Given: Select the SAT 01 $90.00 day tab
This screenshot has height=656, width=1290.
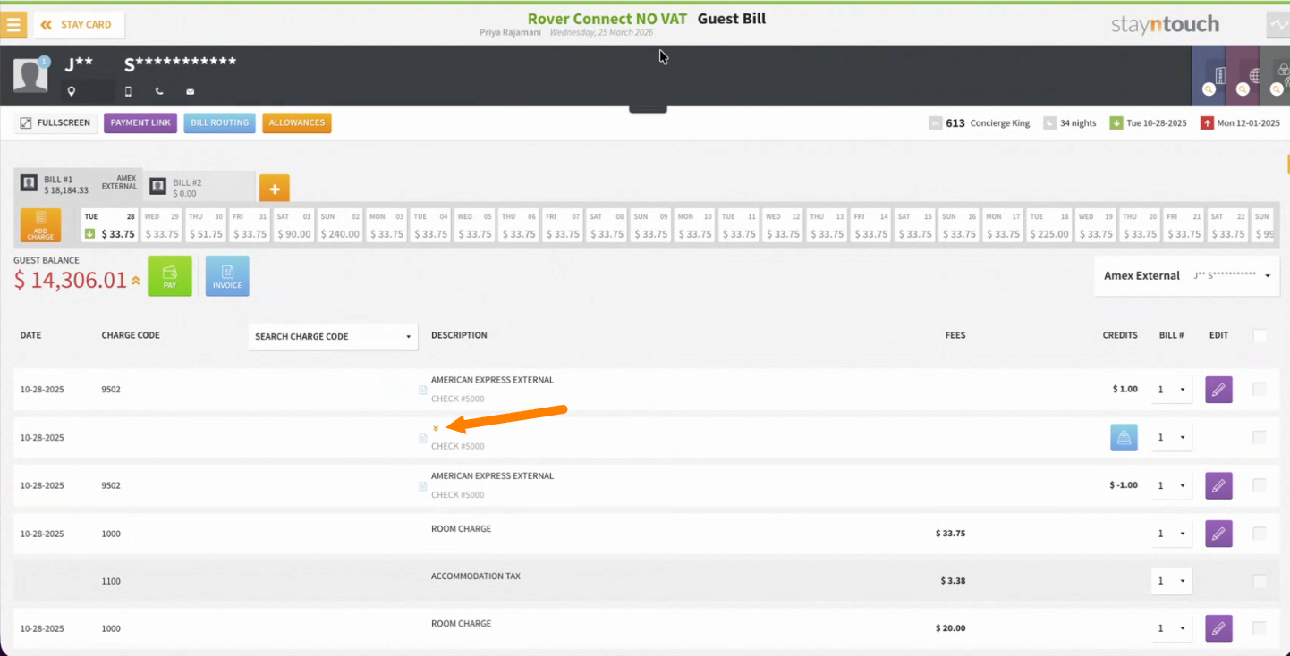Looking at the screenshot, I should (x=294, y=225).
